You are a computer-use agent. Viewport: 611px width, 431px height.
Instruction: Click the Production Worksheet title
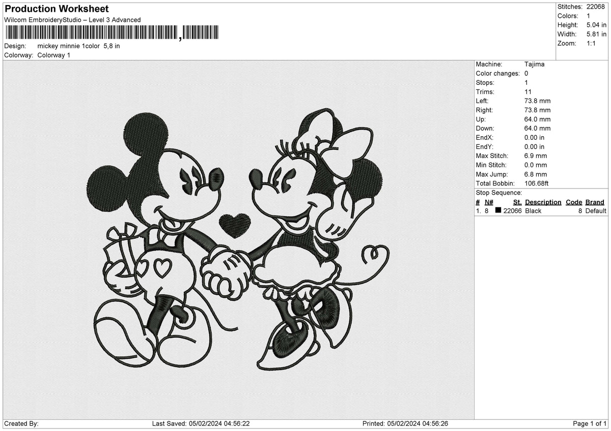(x=57, y=9)
